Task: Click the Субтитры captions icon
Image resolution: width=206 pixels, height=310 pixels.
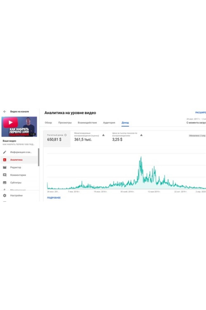Action: coord(5,183)
